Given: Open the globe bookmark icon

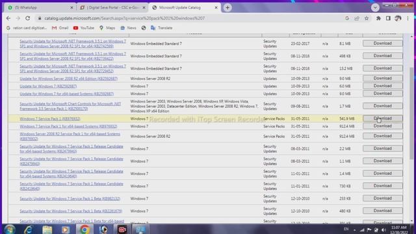Looking at the screenshot, I should coord(144,28).
